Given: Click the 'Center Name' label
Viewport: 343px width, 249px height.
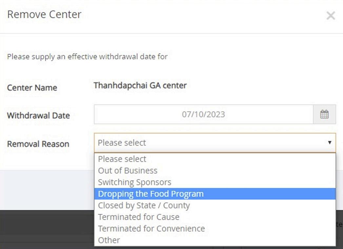Looking at the screenshot, I should 32,88.
